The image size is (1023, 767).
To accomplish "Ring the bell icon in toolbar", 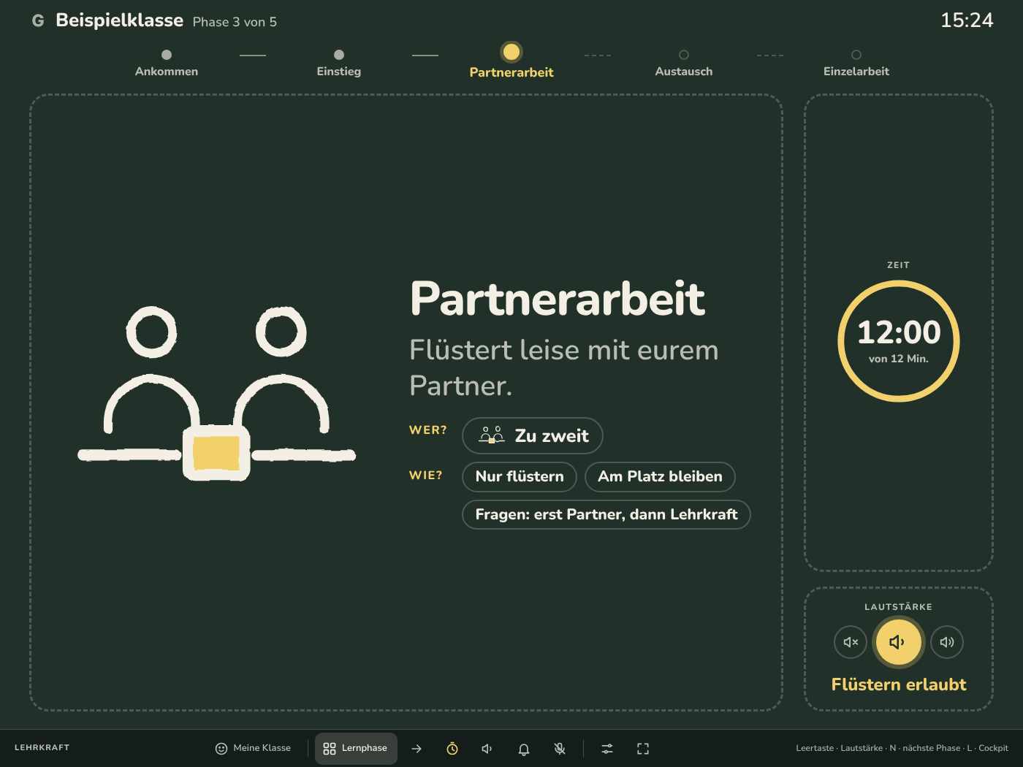I will (x=524, y=749).
